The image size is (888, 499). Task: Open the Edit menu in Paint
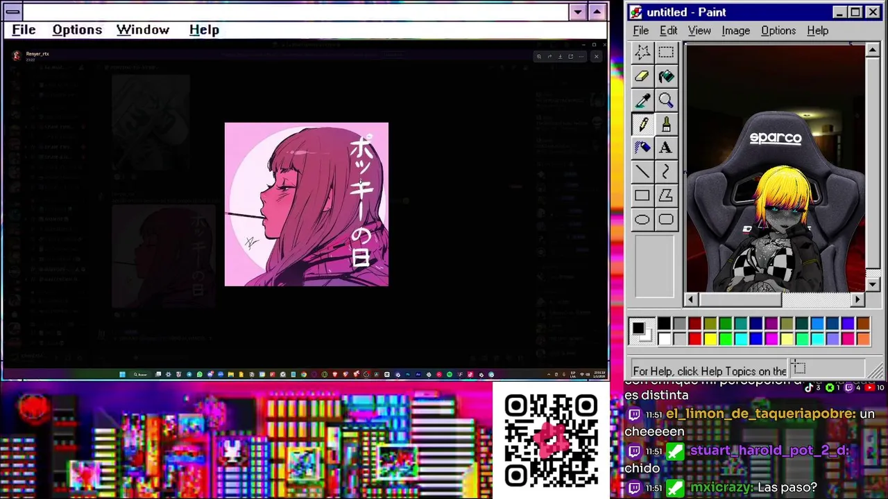669,30
